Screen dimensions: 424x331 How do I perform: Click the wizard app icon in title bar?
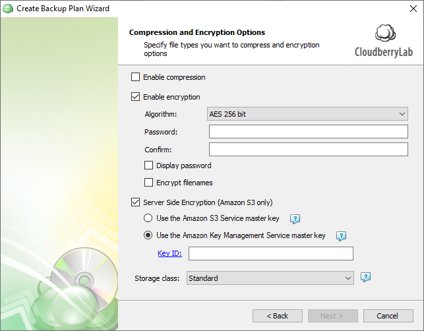[x=8, y=9]
